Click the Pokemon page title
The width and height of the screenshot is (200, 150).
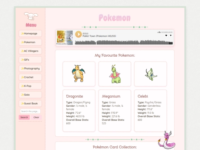[114, 18]
